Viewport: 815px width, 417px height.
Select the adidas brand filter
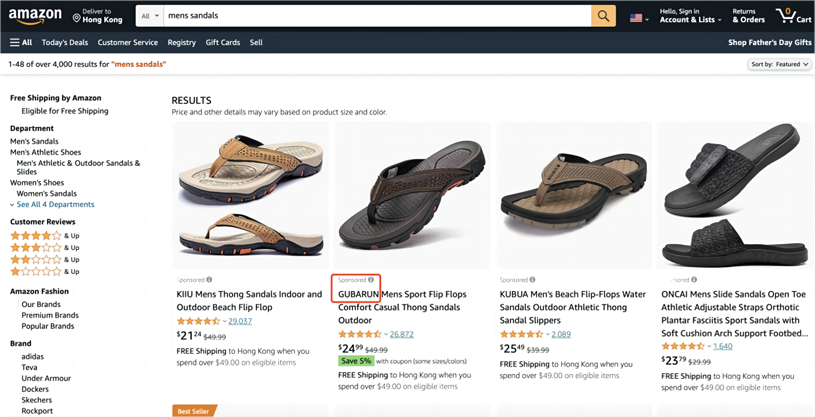point(33,356)
